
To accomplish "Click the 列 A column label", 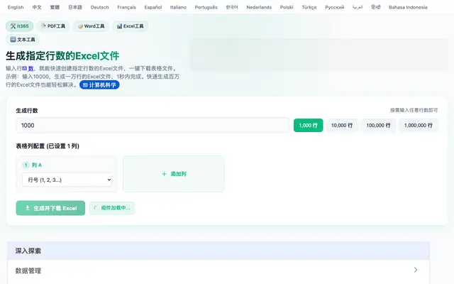I will tap(37, 165).
